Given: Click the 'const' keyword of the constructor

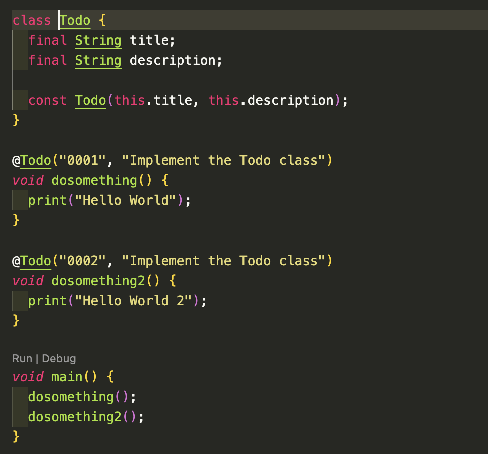Looking at the screenshot, I should point(47,100).
